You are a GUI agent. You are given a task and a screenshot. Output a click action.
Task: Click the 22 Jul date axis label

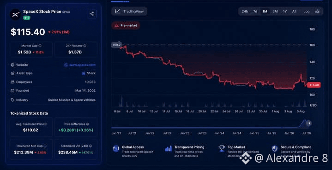[215, 111]
